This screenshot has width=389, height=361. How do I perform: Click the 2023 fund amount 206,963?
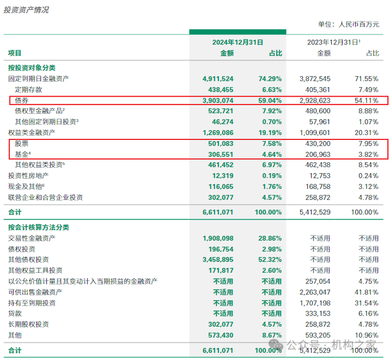317,154
